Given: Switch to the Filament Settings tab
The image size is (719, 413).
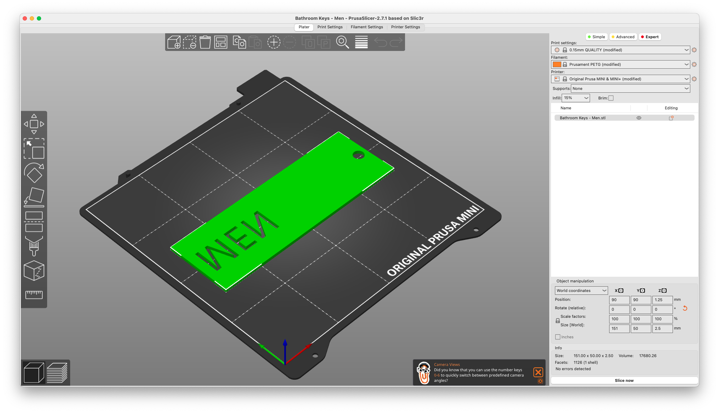Looking at the screenshot, I should point(367,27).
